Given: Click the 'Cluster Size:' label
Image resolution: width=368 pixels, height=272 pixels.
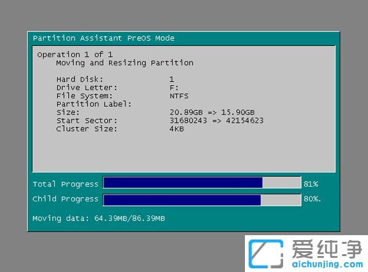Looking at the screenshot, I should pyautogui.click(x=87, y=129).
